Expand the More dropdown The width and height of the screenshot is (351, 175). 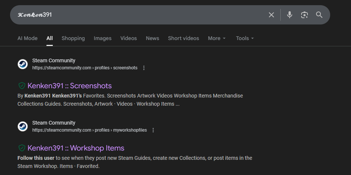pos(216,38)
